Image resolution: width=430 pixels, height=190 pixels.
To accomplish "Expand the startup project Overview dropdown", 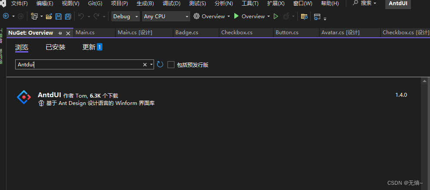I will click(228, 17).
